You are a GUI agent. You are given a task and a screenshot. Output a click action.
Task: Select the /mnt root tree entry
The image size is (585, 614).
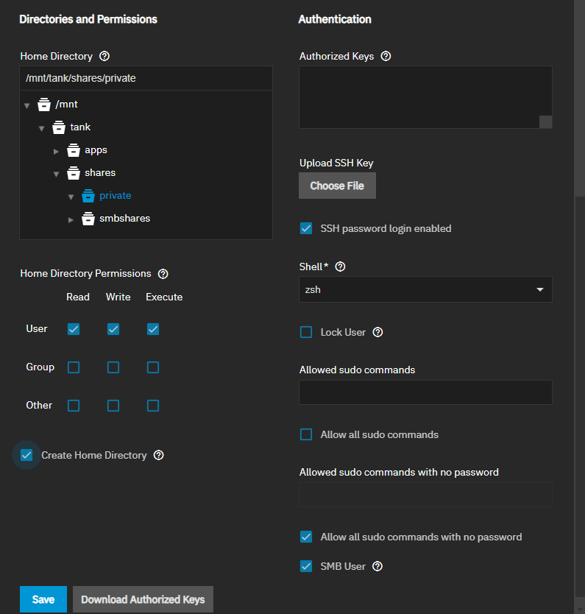[x=66, y=105]
